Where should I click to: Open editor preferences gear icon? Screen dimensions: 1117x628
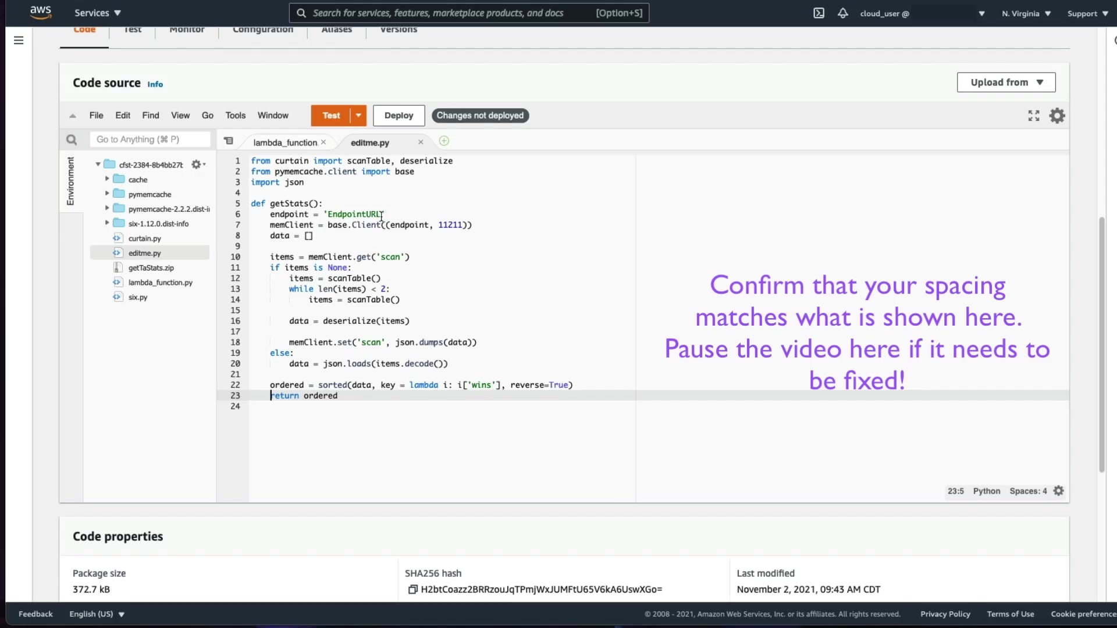pos(1057,116)
